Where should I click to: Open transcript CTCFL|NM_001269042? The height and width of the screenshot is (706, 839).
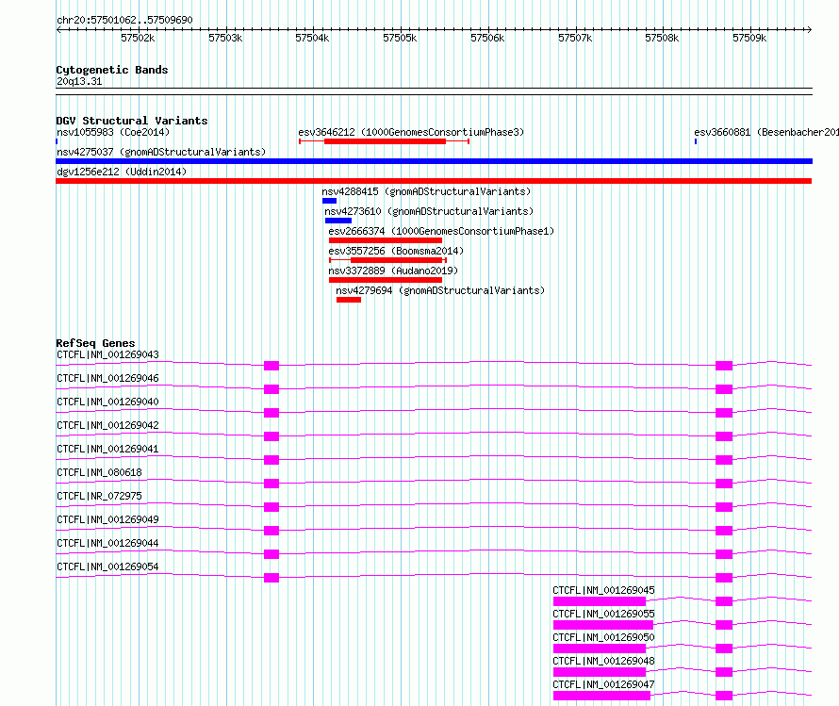click(x=107, y=425)
